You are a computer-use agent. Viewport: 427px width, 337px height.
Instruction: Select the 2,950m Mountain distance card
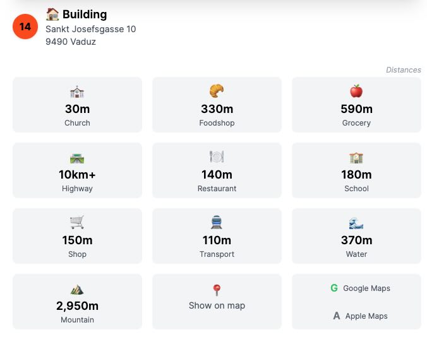coord(77,302)
